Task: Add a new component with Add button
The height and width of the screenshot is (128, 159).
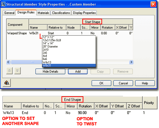Action: (78, 72)
